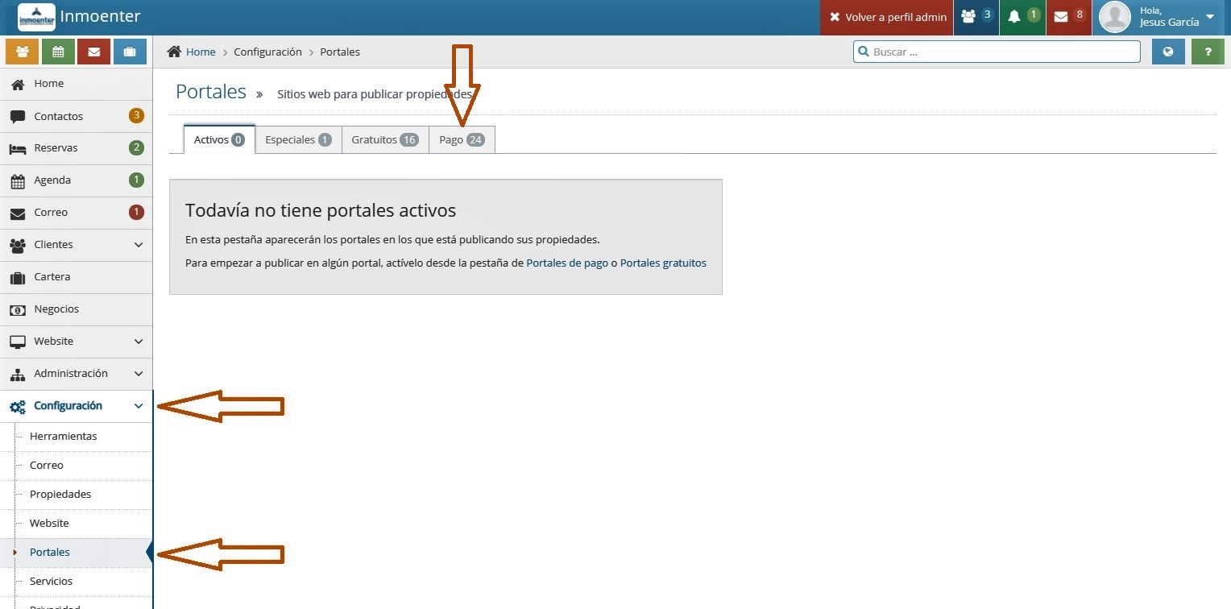Open Correo main sidebar item
The width and height of the screenshot is (1231, 609).
(76, 213)
